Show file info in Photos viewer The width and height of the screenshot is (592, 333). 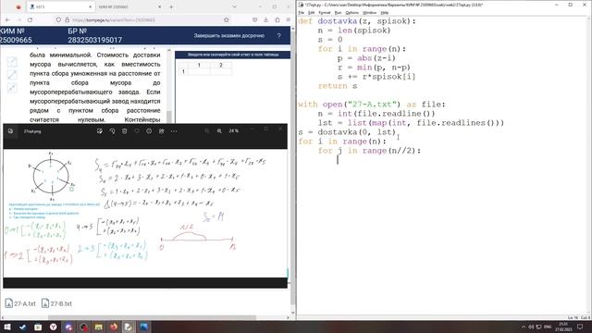tap(149, 131)
